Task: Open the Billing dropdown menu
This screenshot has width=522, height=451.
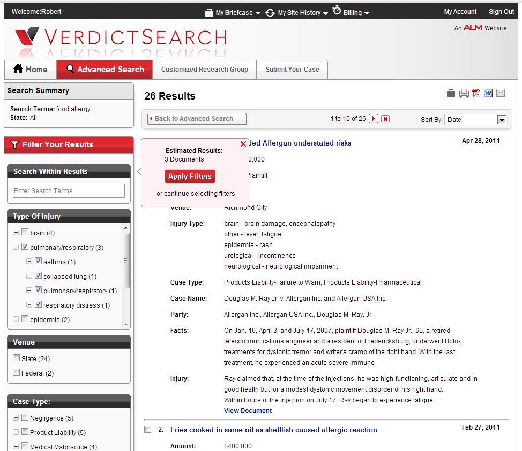Action: point(367,13)
